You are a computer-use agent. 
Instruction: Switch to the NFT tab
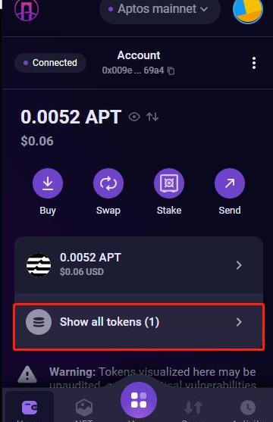[84, 408]
